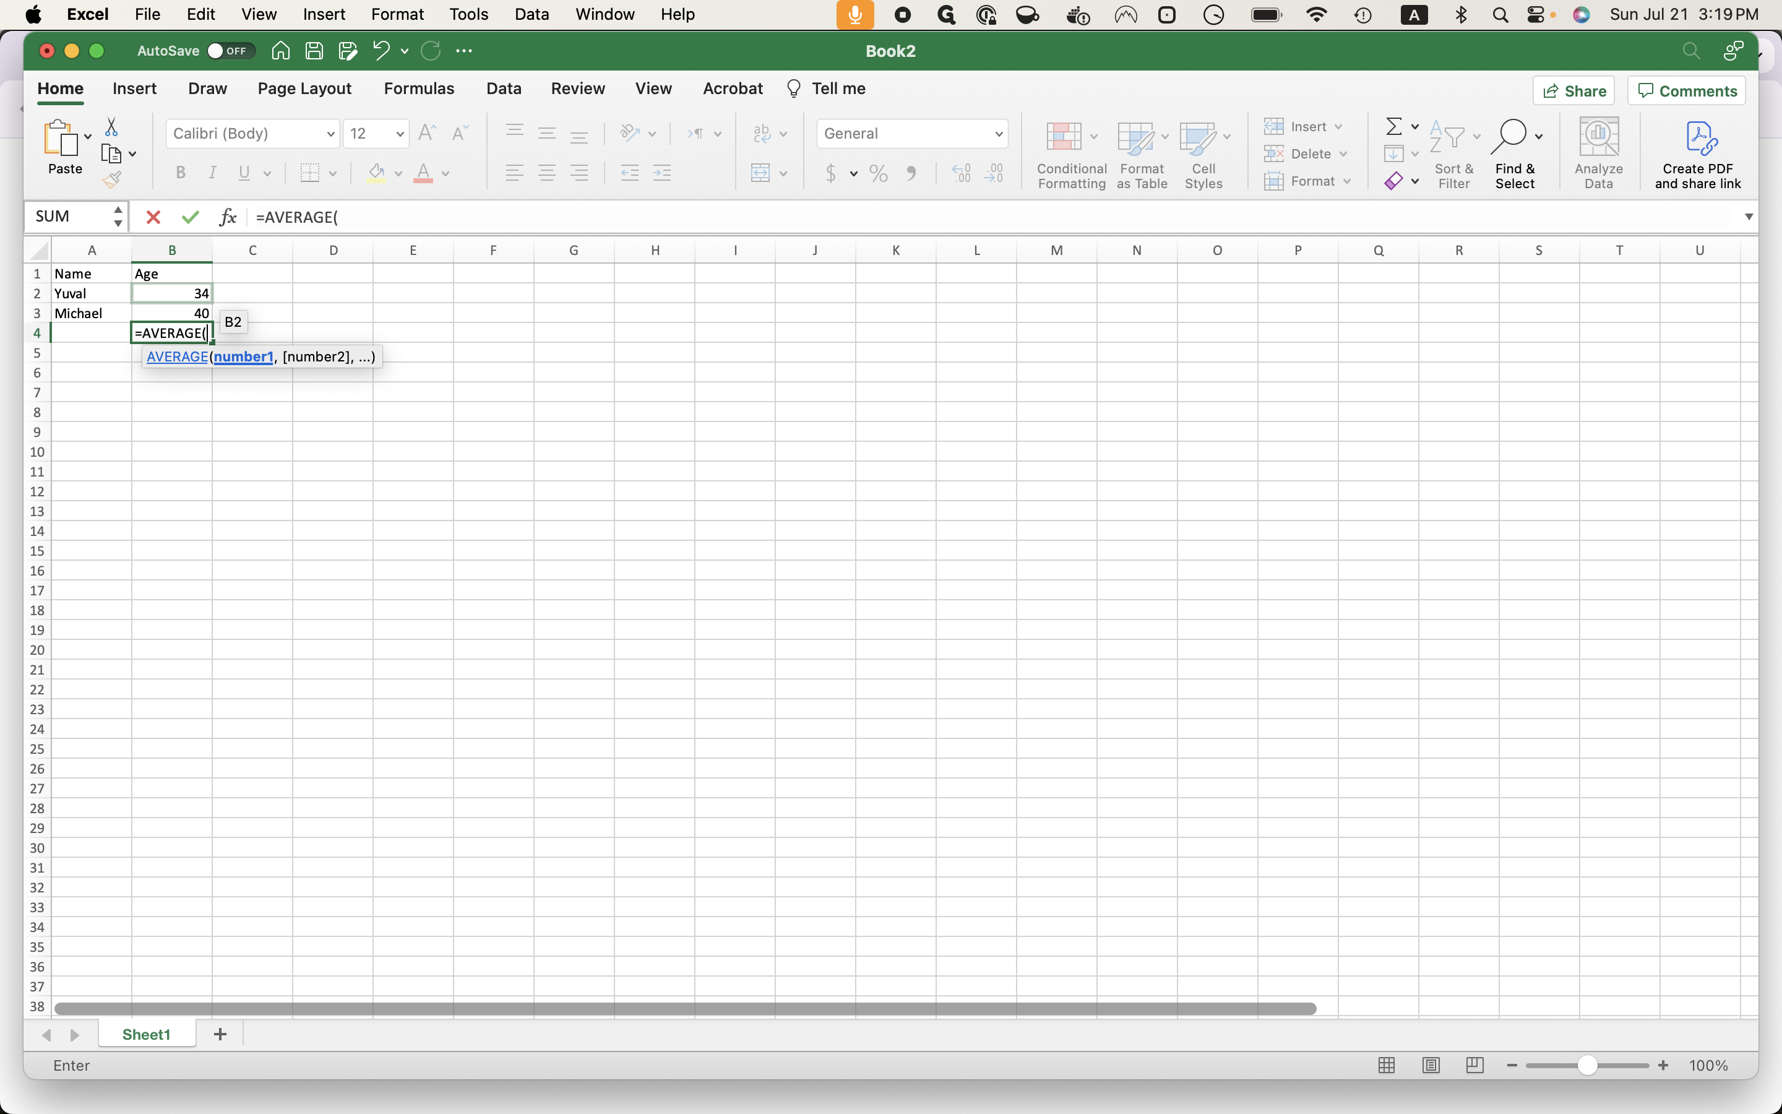Image resolution: width=1782 pixels, height=1114 pixels.
Task: Click the Share button
Action: 1573,90
